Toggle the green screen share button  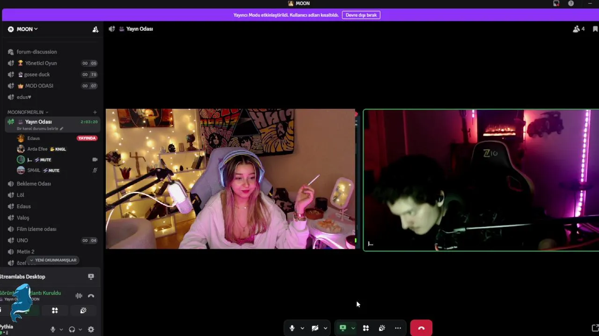[343, 328]
